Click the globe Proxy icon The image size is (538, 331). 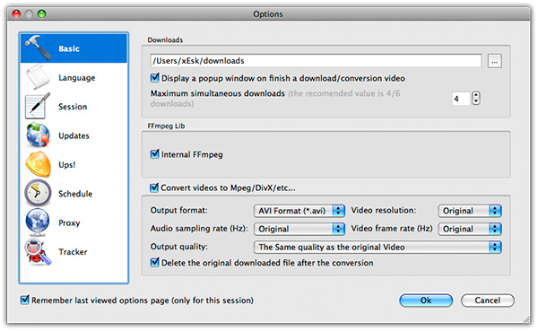(38, 222)
